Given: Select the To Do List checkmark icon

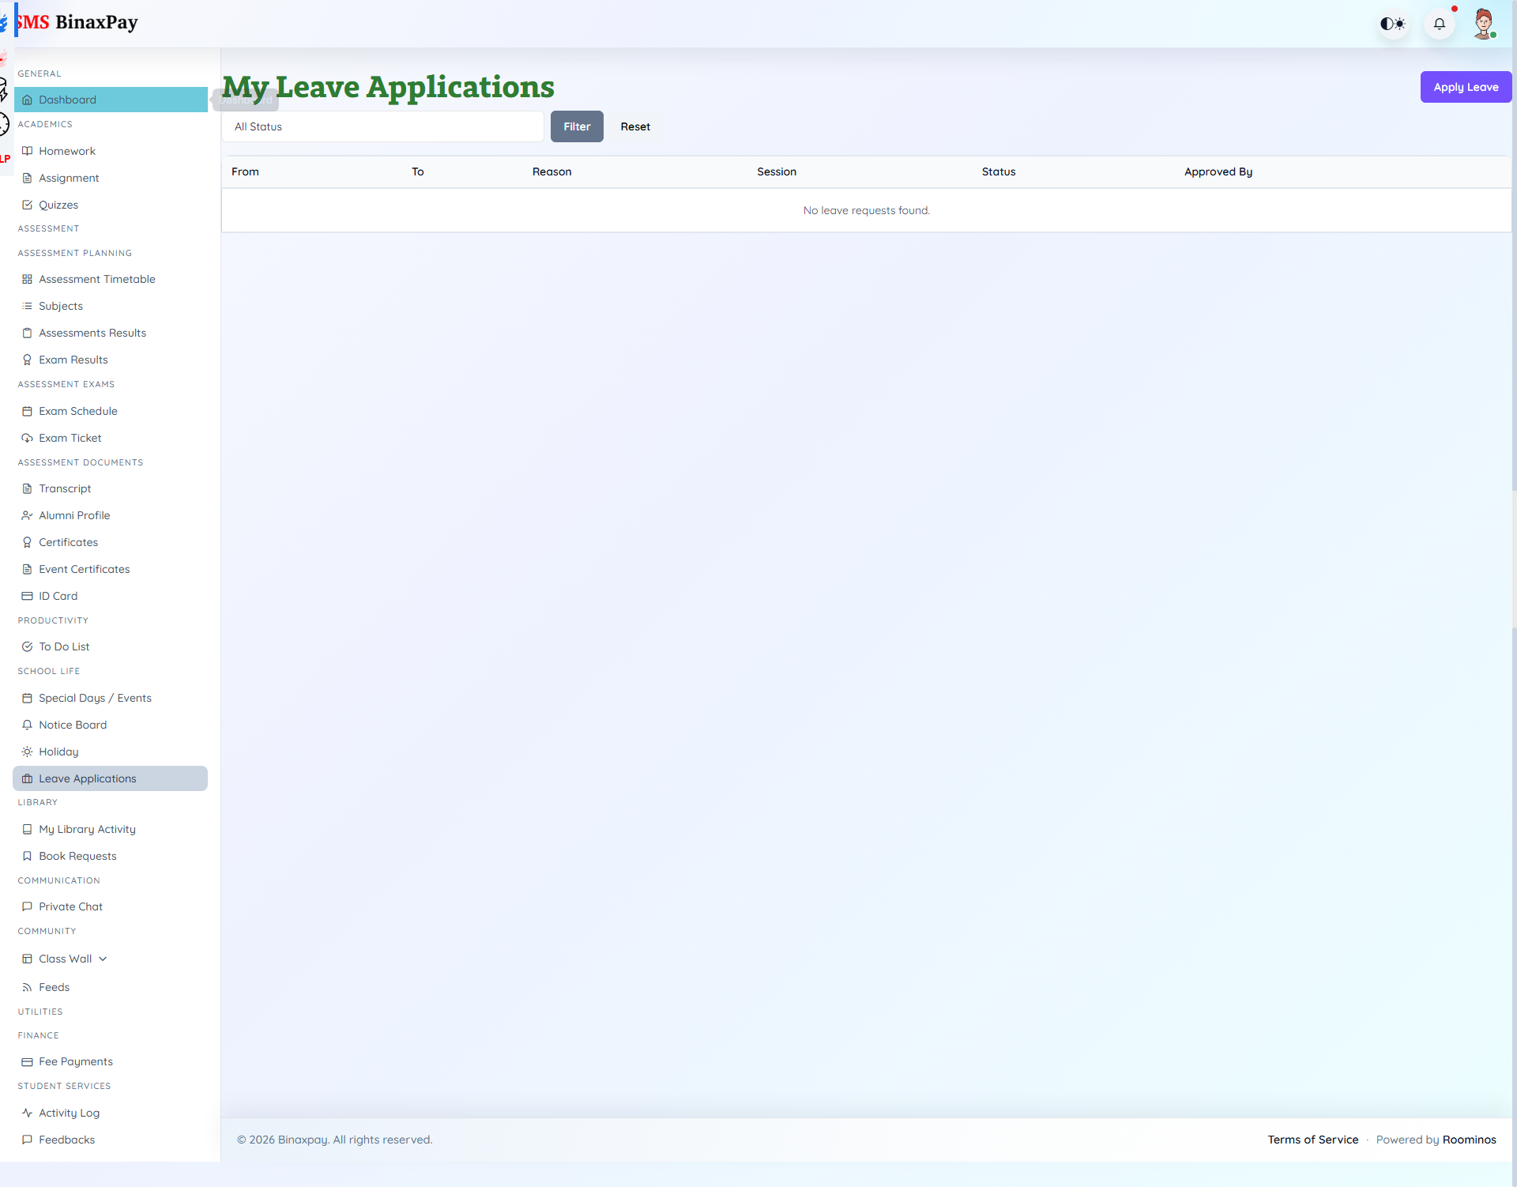Looking at the screenshot, I should 27,646.
